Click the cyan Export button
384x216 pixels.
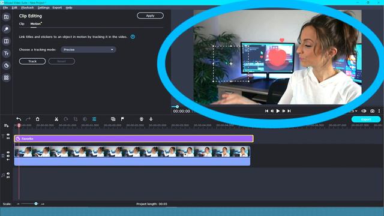click(366, 119)
